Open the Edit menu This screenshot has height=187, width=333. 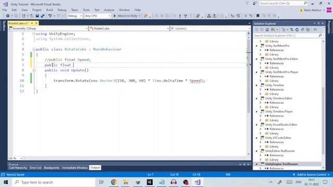pos(14,10)
